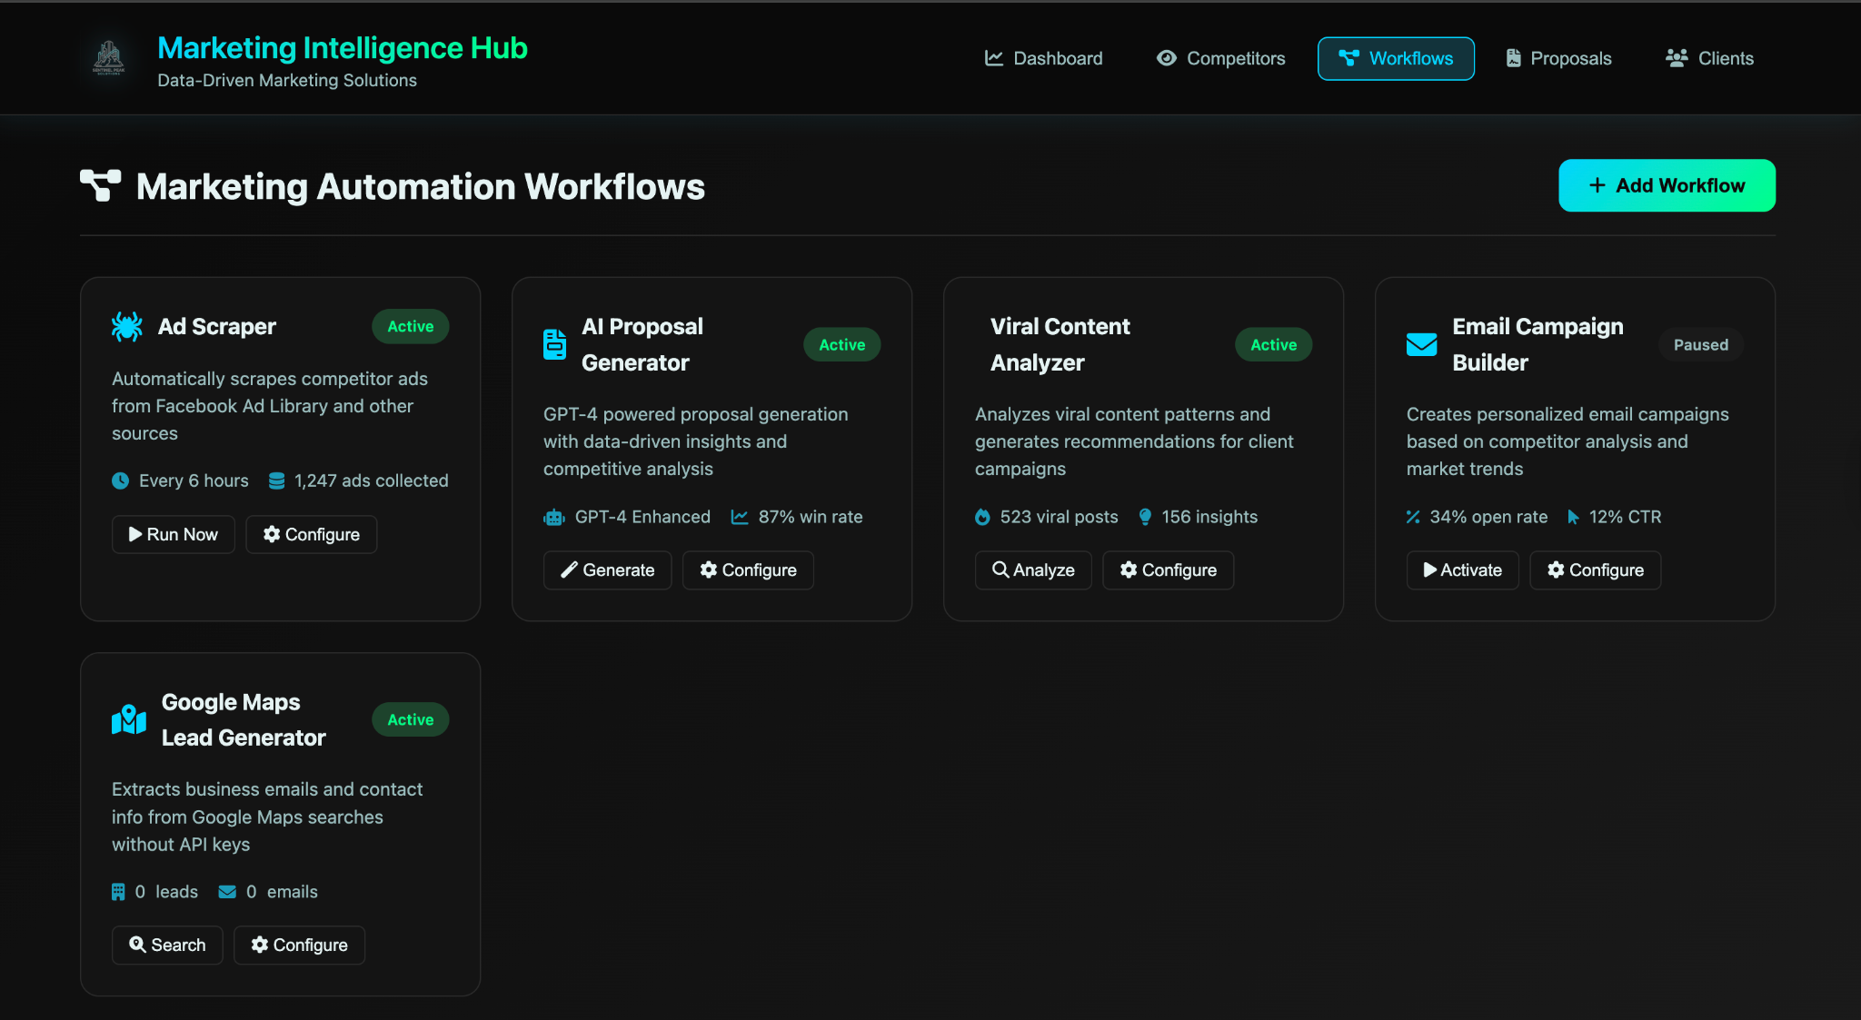Activate the Email Campaign Builder workflow

click(x=1462, y=570)
